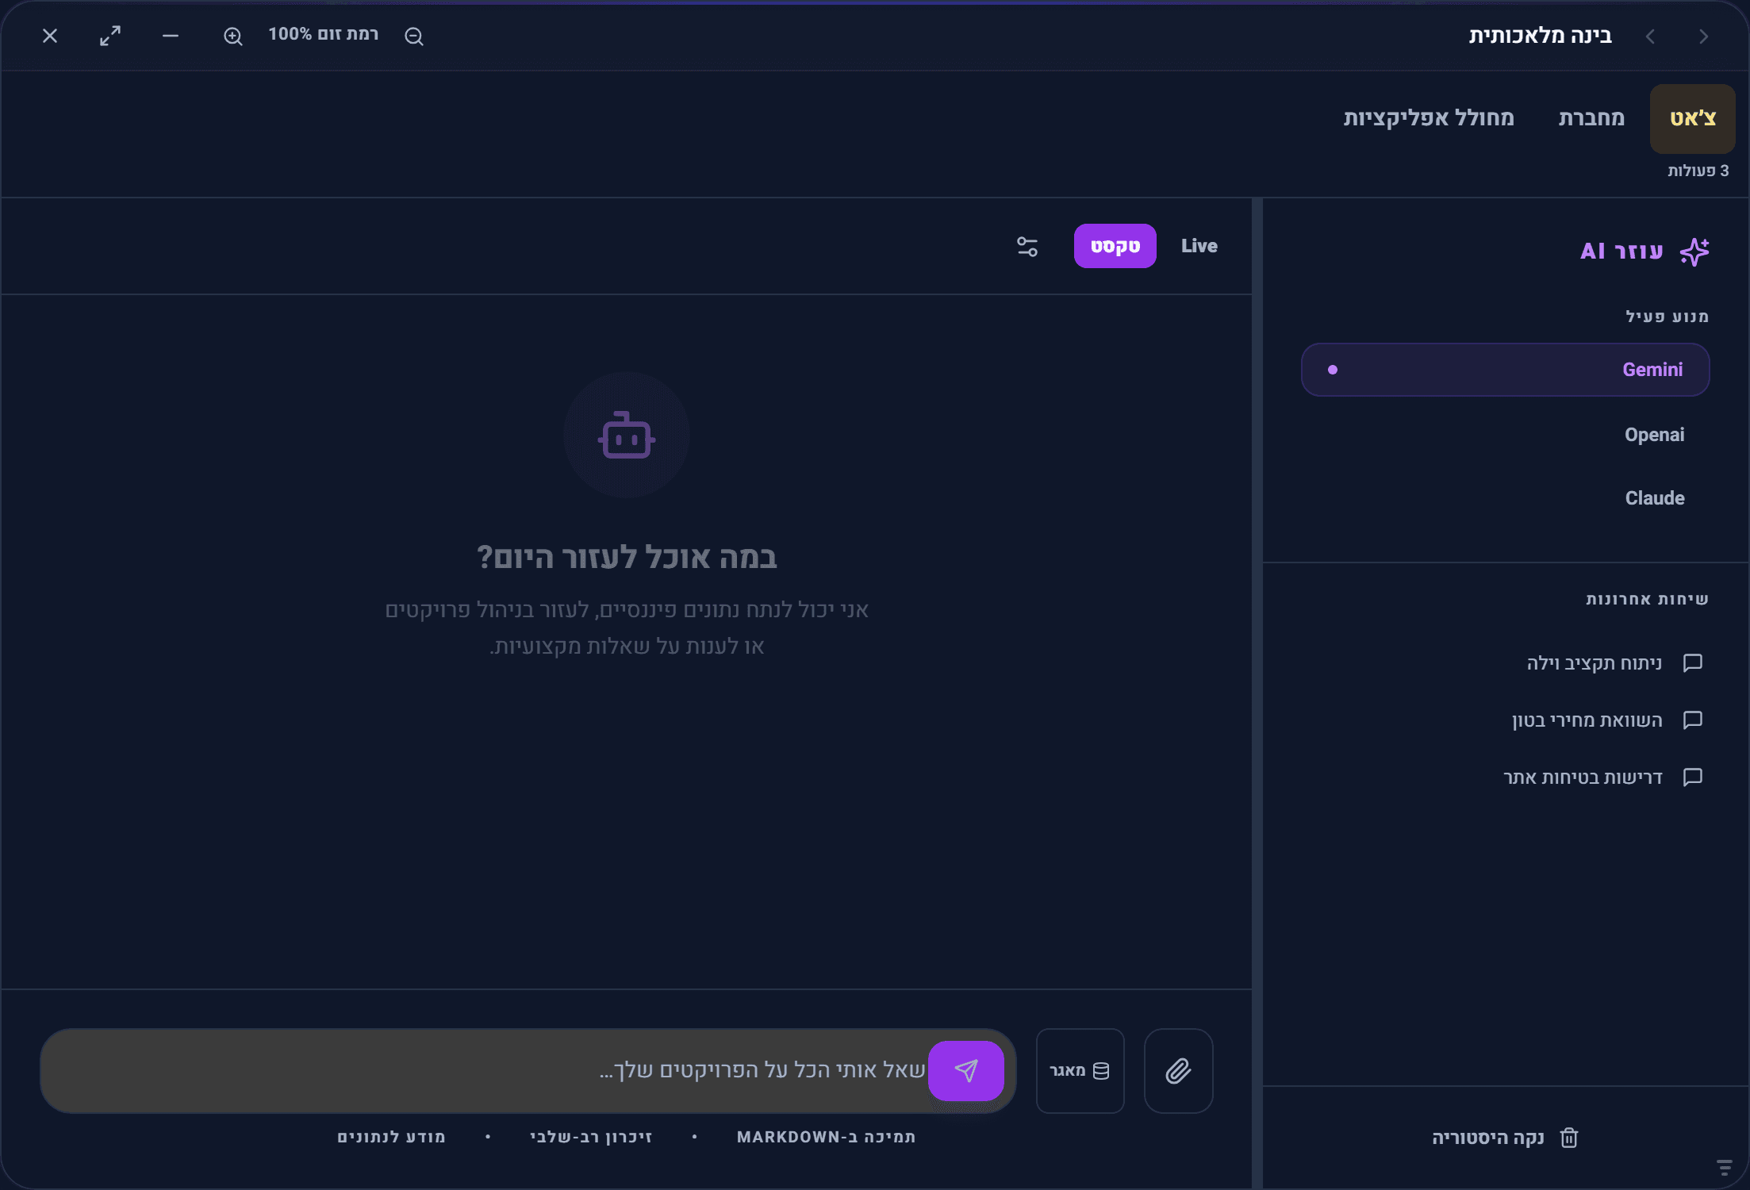Select the Claude engine
The height and width of the screenshot is (1190, 1750).
(x=1506, y=498)
